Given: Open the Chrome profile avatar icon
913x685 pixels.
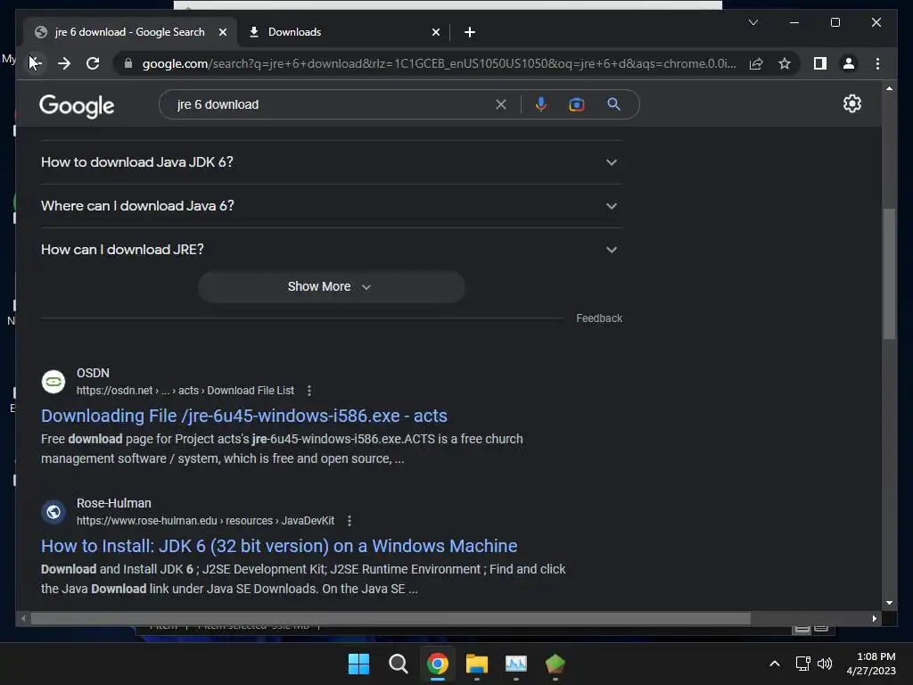Looking at the screenshot, I should point(849,63).
